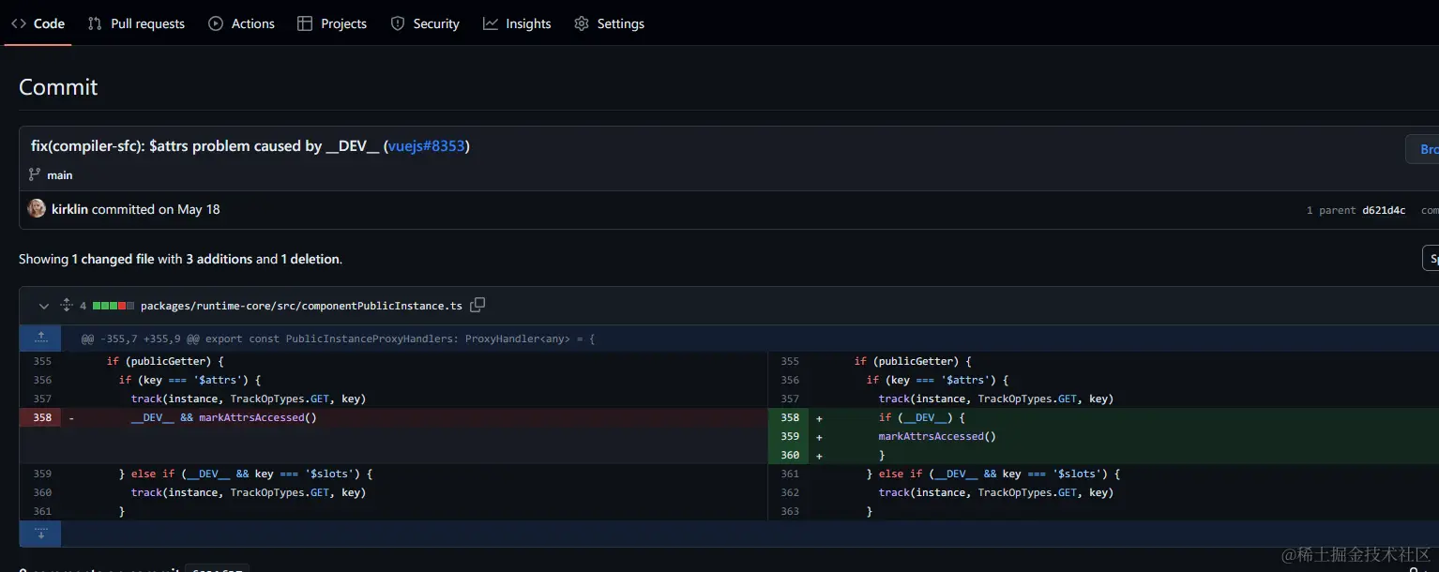
Task: Click the diffstat colored blocks
Action: click(114, 306)
